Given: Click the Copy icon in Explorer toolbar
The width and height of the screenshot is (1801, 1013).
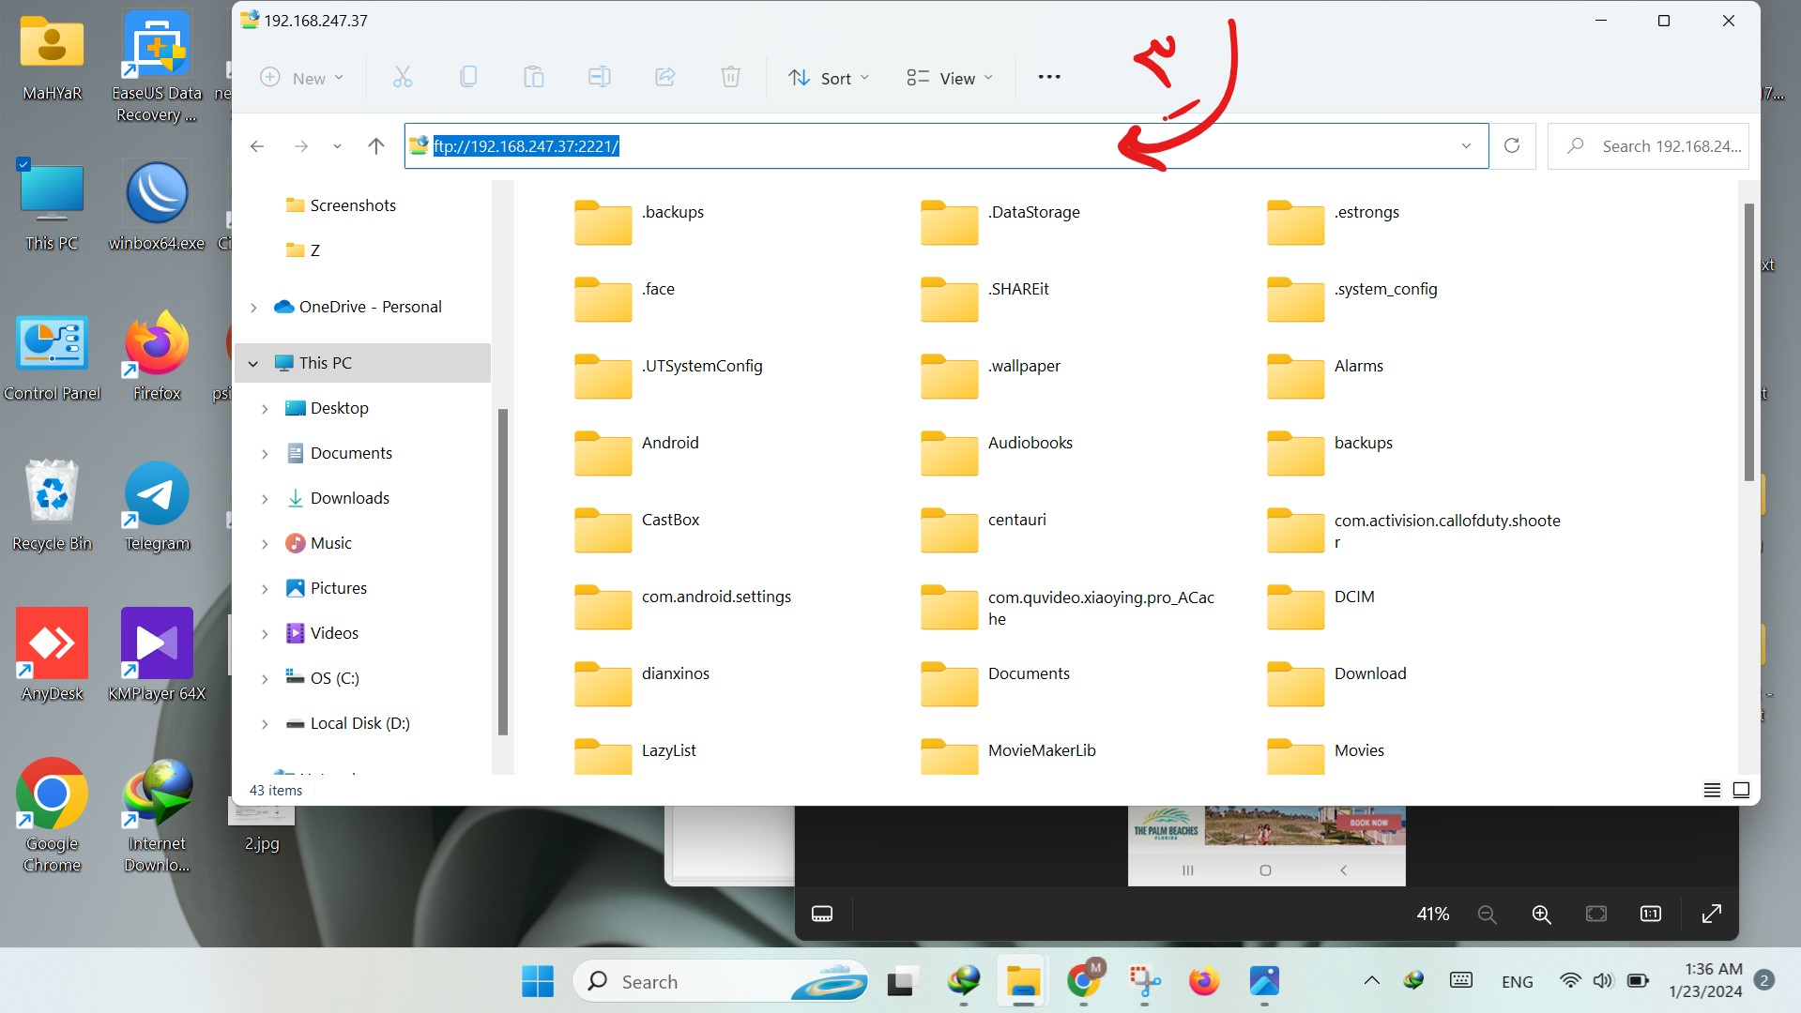Looking at the screenshot, I should coord(468,77).
